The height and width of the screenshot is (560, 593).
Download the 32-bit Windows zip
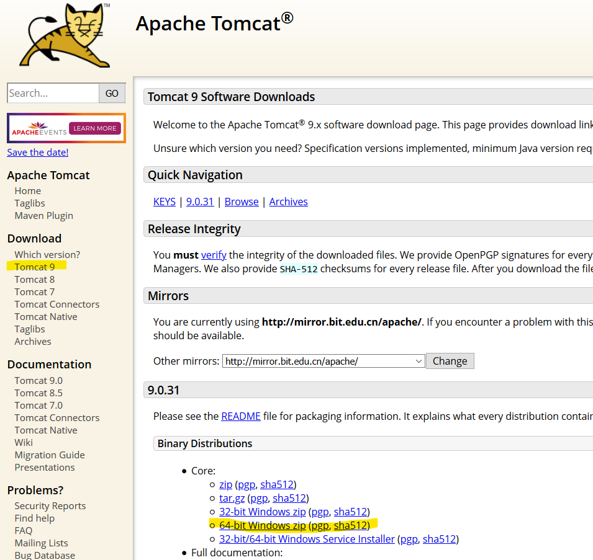click(263, 512)
